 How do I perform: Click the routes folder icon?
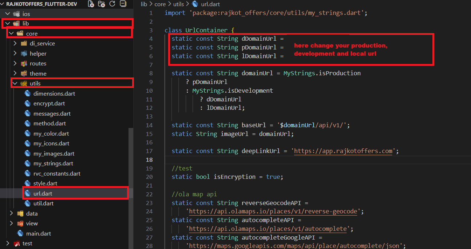[24, 64]
